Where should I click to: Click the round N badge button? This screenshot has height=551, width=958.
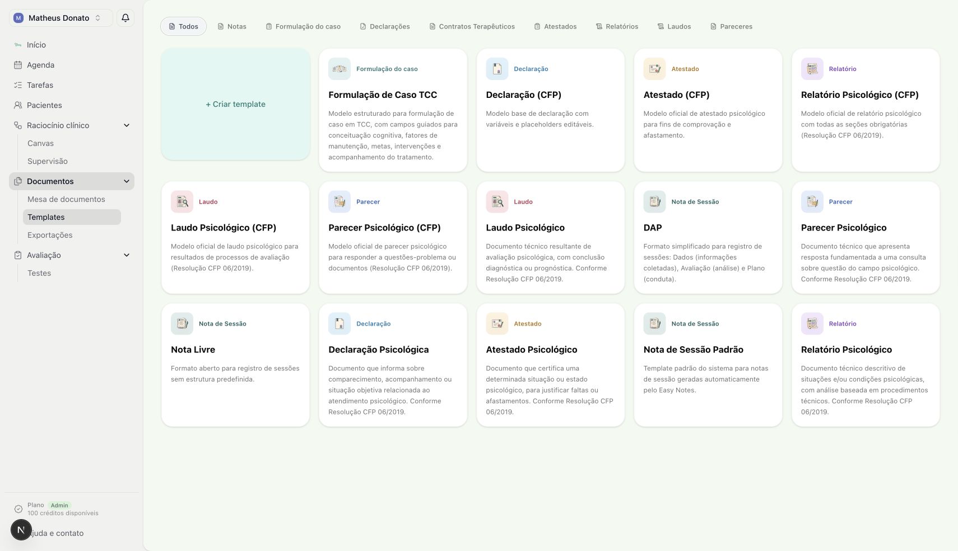(21, 530)
